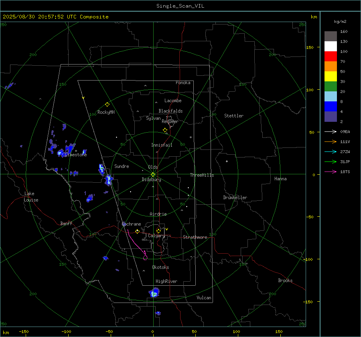Click the Calgary city label

(x=156, y=236)
